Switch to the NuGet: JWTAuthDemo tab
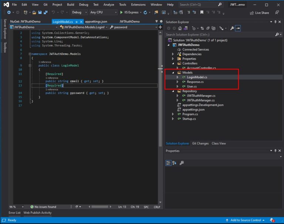Screen dimensions: 284x224 (x=26, y=21)
